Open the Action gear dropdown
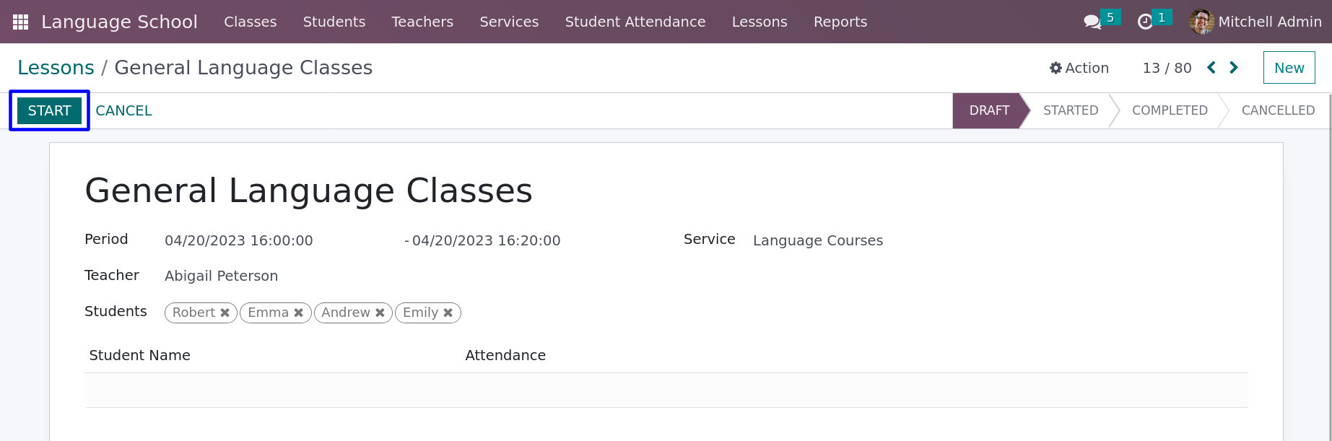Screen dimensions: 1332x441 pos(1079,68)
